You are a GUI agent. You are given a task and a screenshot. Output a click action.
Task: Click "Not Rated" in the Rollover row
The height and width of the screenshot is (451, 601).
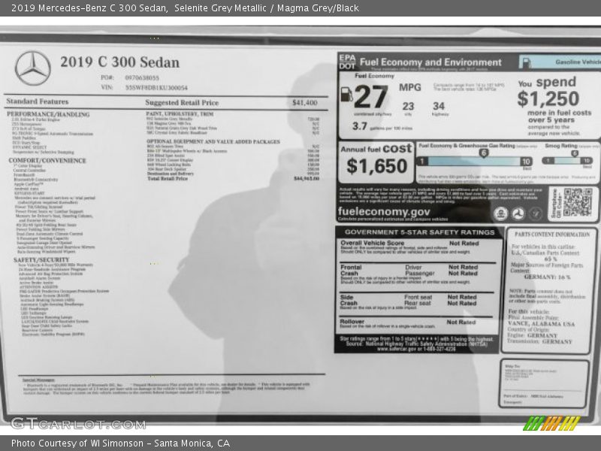click(461, 322)
